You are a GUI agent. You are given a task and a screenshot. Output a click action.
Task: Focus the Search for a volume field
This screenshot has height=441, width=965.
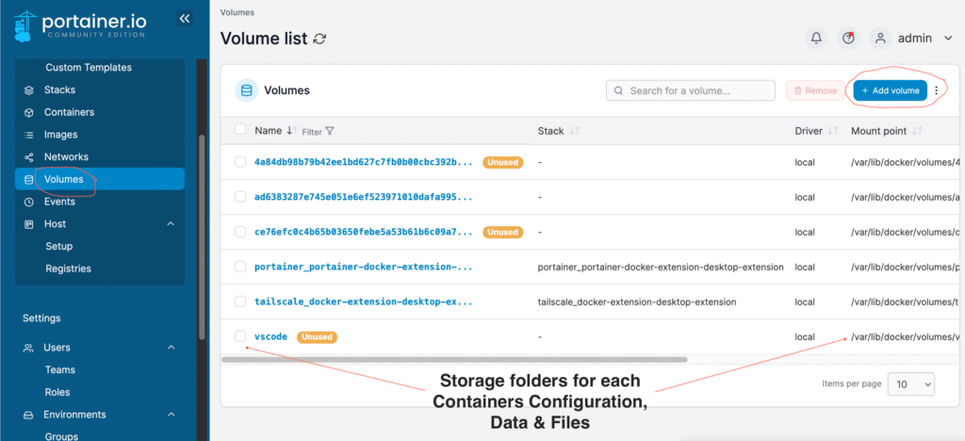click(691, 90)
